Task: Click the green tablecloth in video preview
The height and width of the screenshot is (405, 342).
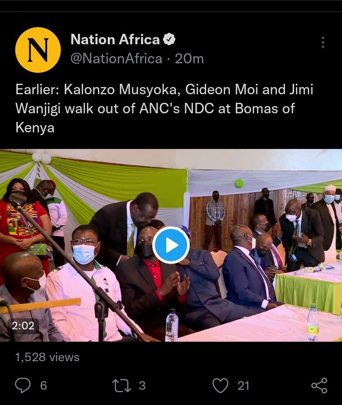Action: pyautogui.click(x=308, y=292)
